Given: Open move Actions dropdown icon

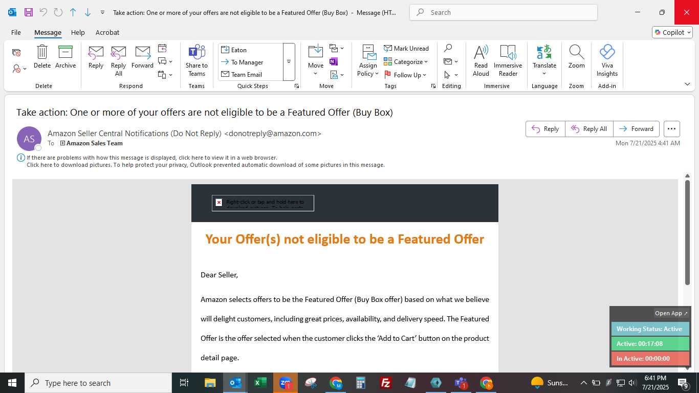Looking at the screenshot, I should coord(337,75).
